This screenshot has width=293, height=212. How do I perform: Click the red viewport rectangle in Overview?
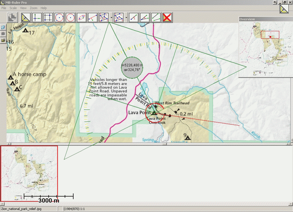pyautogui.click(x=270, y=35)
